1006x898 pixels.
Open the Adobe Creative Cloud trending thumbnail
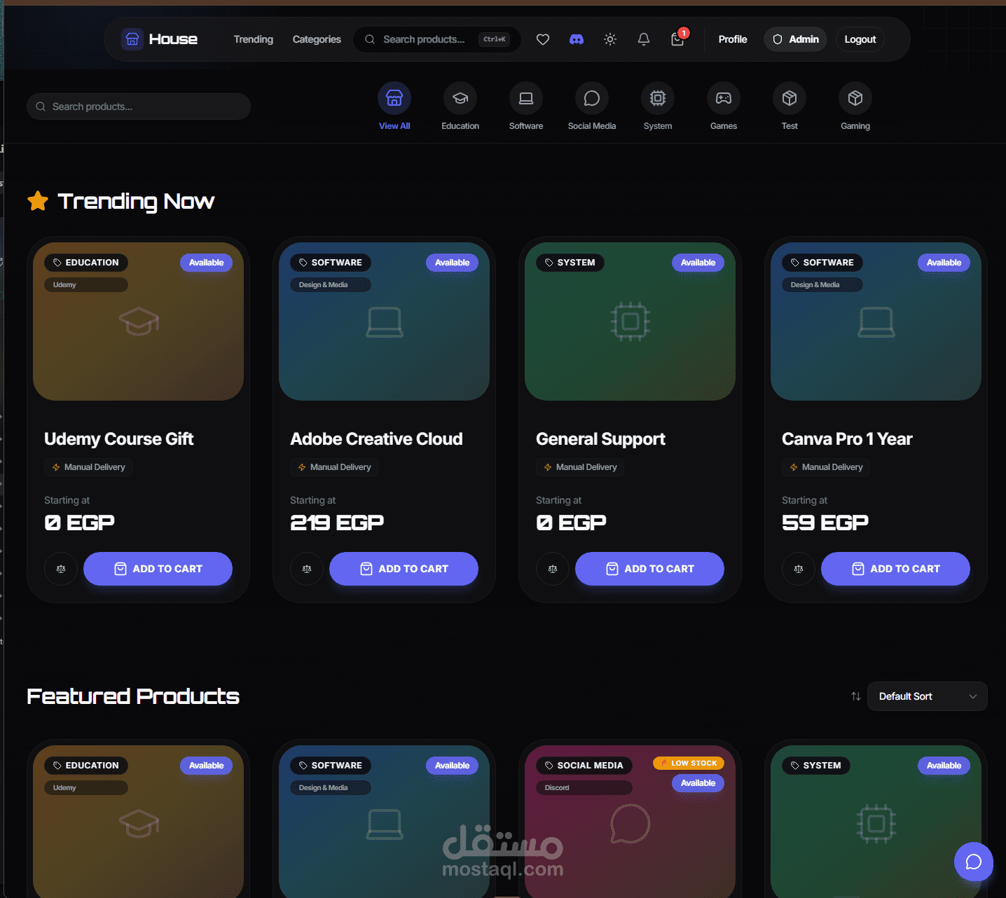(x=385, y=322)
